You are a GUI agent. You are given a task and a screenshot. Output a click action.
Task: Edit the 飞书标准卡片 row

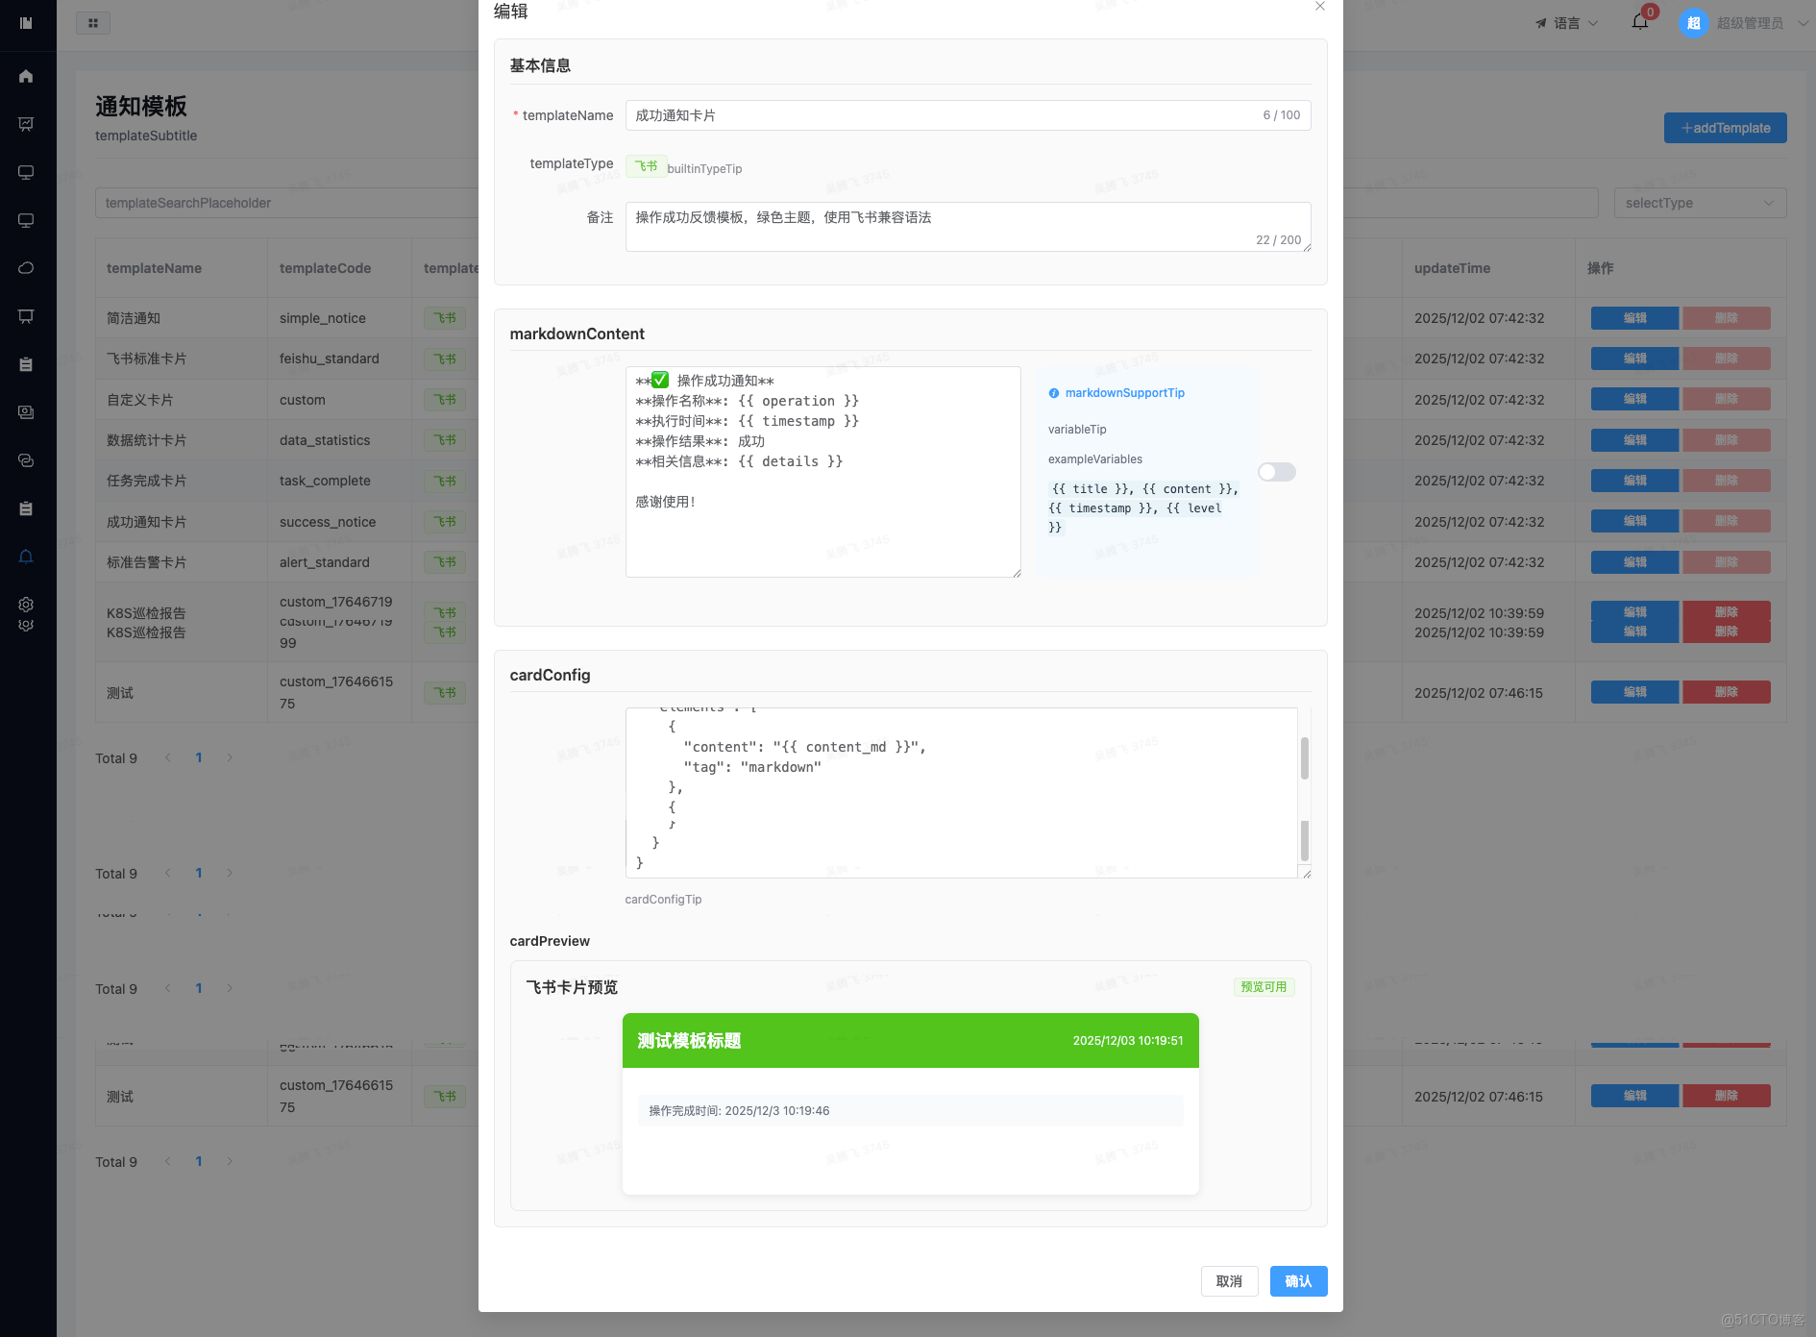tap(1634, 359)
